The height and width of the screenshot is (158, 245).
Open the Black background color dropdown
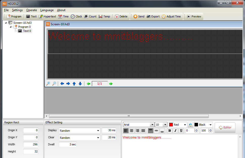[x=210, y=125]
